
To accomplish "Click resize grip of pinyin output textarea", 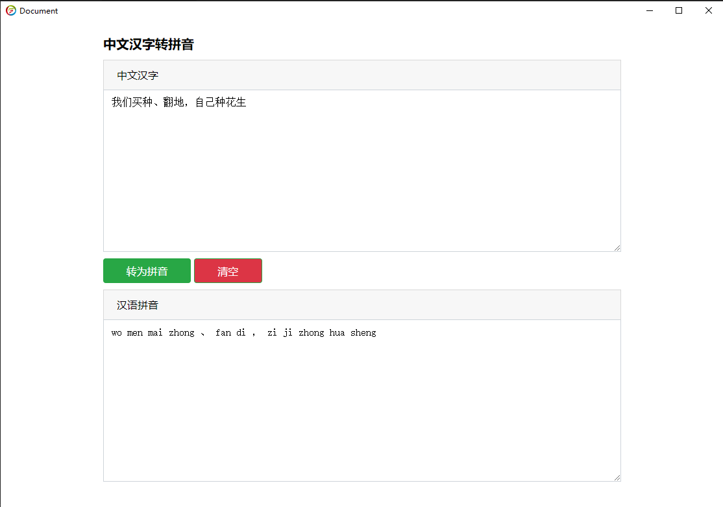I will coord(617,478).
